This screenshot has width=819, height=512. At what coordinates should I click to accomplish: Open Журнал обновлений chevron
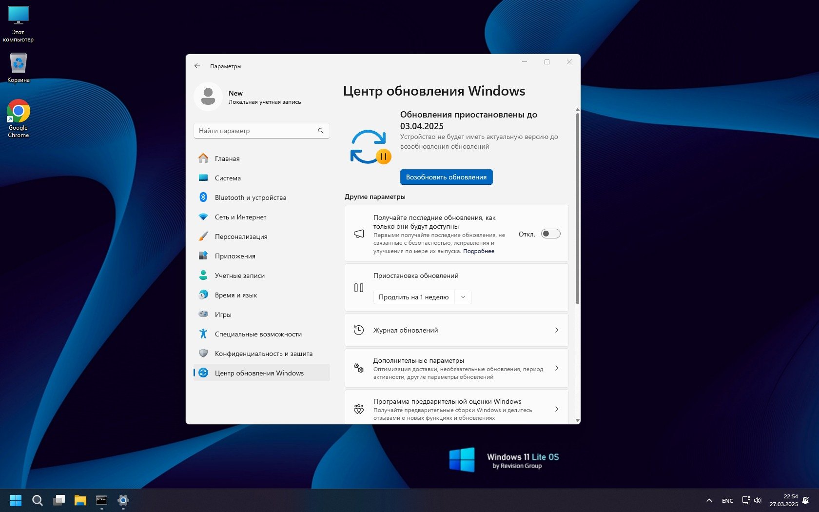click(556, 330)
